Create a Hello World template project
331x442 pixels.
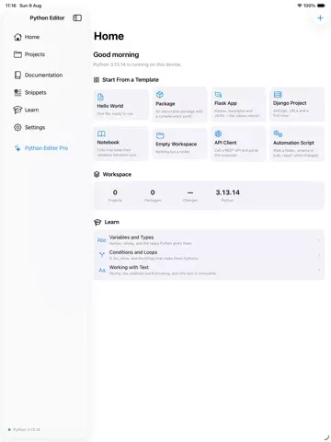(x=121, y=105)
